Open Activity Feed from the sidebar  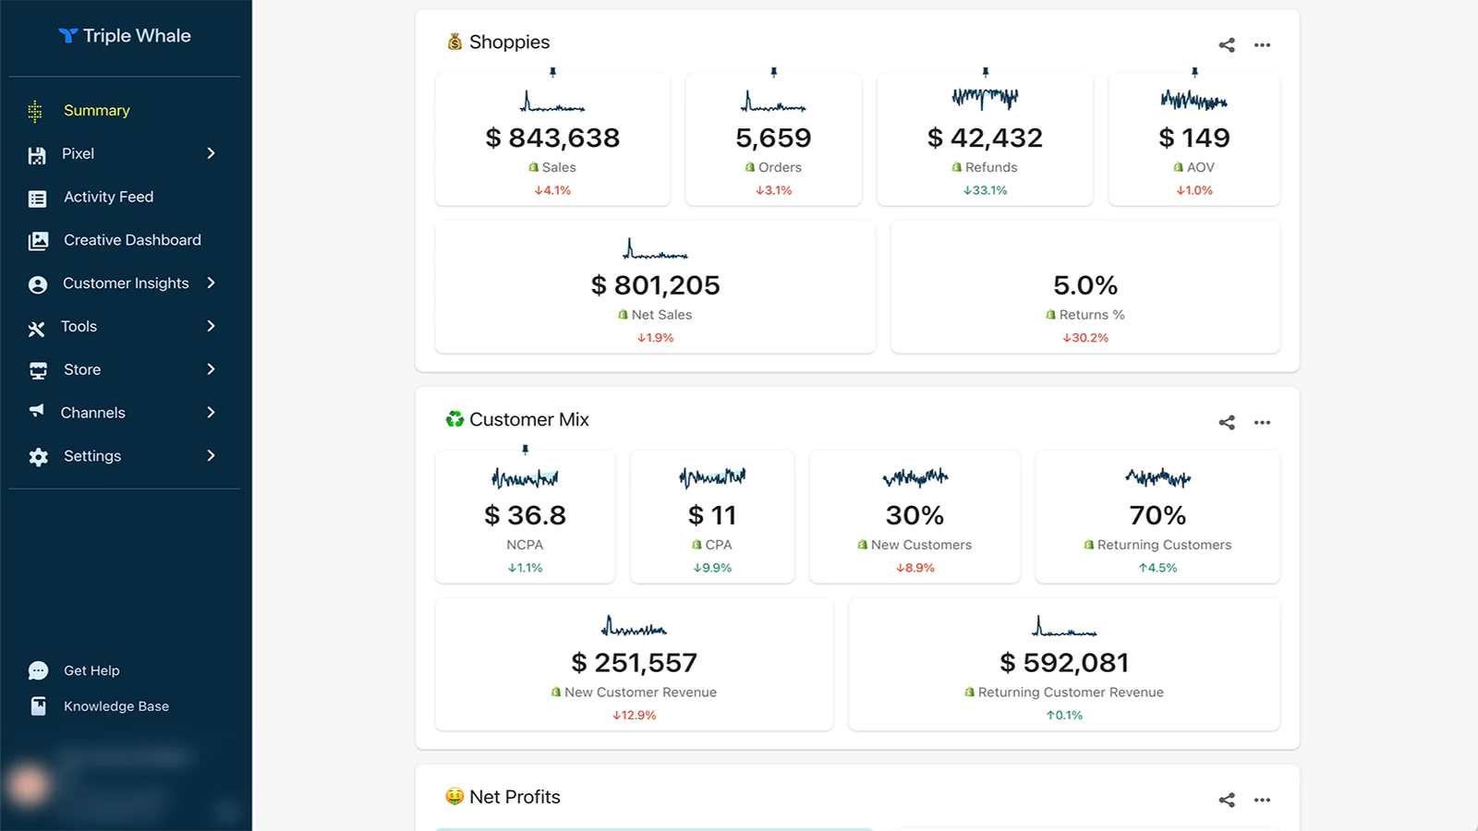[108, 197]
